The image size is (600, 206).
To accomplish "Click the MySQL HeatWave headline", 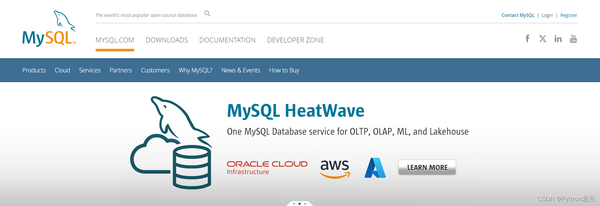I will (x=296, y=111).
